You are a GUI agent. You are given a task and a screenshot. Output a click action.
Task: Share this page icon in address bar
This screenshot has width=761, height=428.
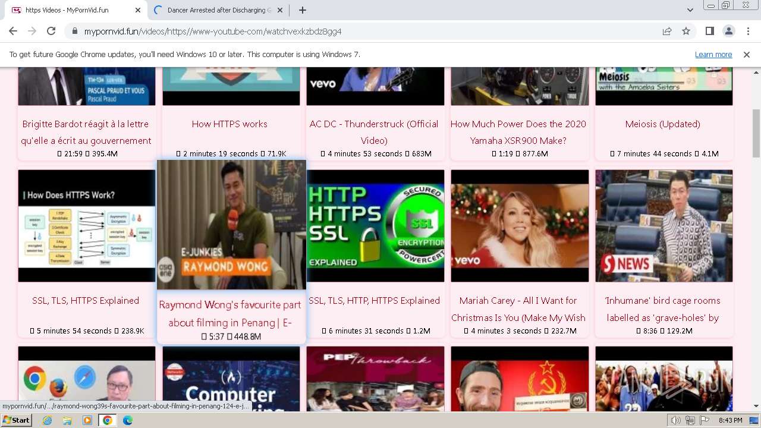pyautogui.click(x=667, y=32)
